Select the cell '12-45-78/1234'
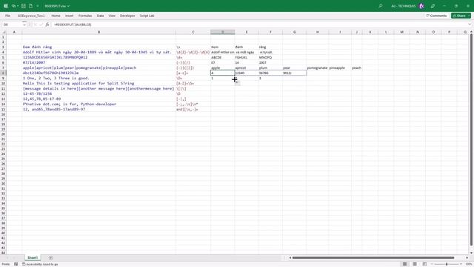 tap(99, 93)
